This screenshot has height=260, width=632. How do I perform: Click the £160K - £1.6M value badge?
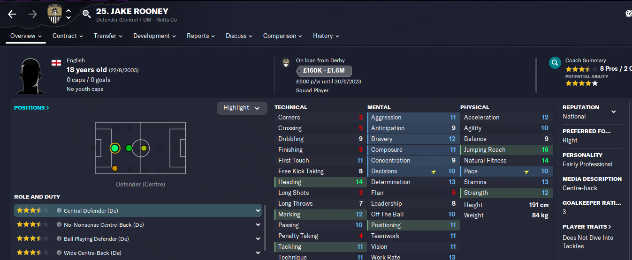324,71
